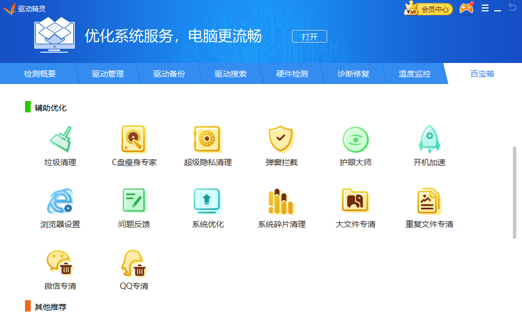Click the monitor banner illustration
Viewport: 522px width, 328px height.
[x=55, y=35]
